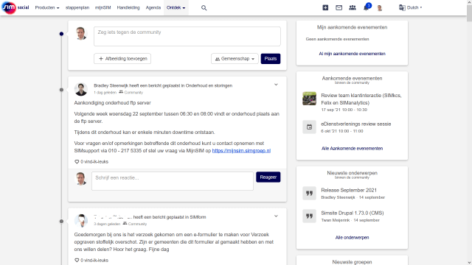
Task: Click Afbeelding toevoegen button
Action: coord(122,59)
